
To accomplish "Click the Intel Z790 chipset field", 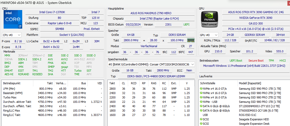I will (x=159, y=19).
